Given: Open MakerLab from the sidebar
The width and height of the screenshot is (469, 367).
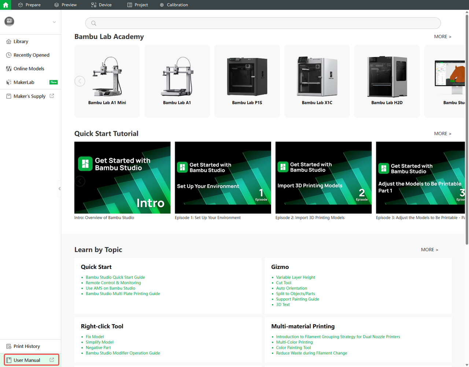Looking at the screenshot, I should tap(30, 82).
